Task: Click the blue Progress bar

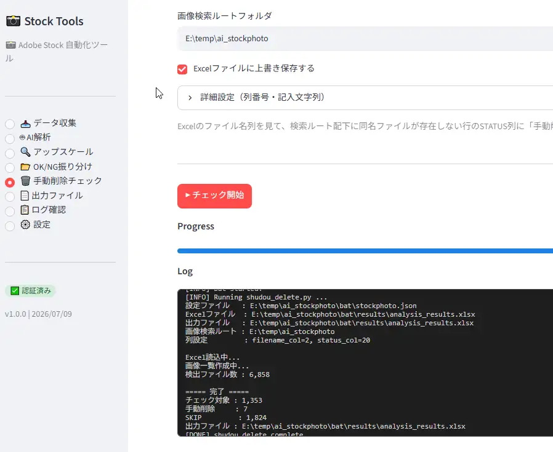Action: (x=365, y=251)
